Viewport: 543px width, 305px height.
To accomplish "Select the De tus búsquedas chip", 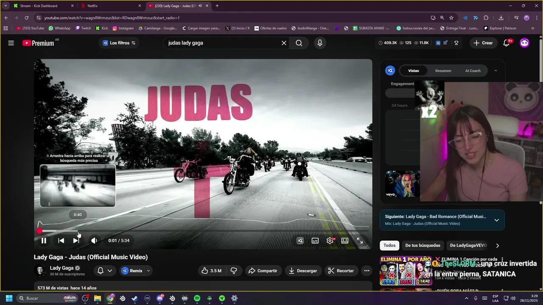I will click(x=423, y=245).
